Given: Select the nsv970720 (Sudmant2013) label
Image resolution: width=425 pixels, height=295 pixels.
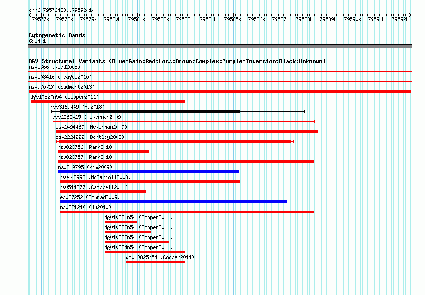Looking at the screenshot, I should [x=62, y=87].
